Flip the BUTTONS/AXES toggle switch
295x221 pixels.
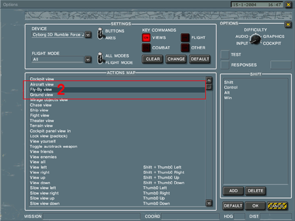[x=100, y=34]
